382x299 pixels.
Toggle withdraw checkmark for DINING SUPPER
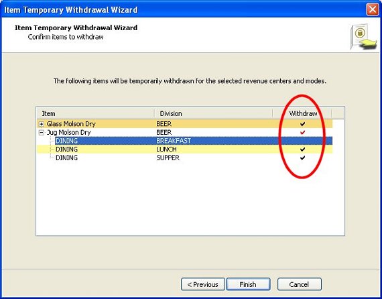click(302, 158)
